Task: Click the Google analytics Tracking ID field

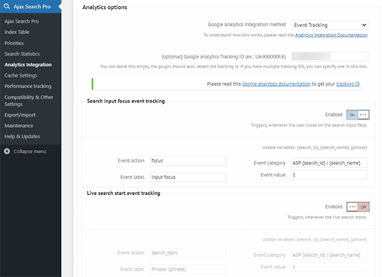Action: click(x=330, y=56)
